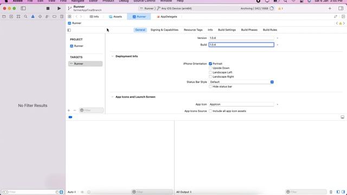Image resolution: width=347 pixels, height=195 pixels.
Task: Go back with the editor back arrow
Action: pos(76,17)
